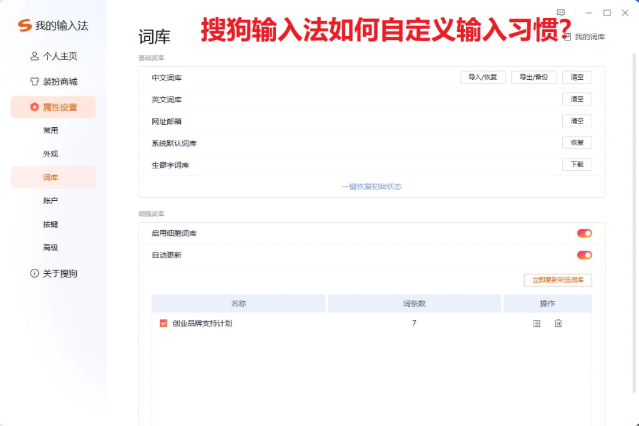Switch to the 外观 settings section
This screenshot has width=639, height=426.
pyautogui.click(x=50, y=153)
